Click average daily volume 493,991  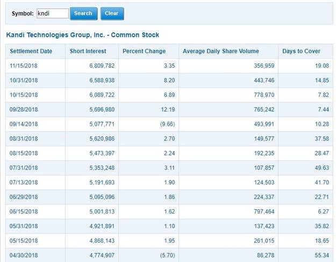(x=264, y=124)
